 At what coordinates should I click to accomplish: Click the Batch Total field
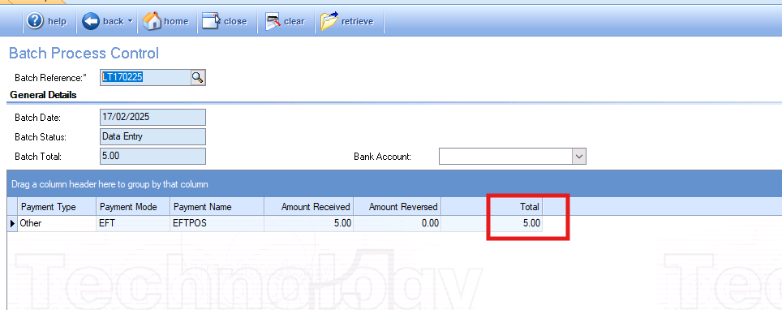tap(153, 156)
